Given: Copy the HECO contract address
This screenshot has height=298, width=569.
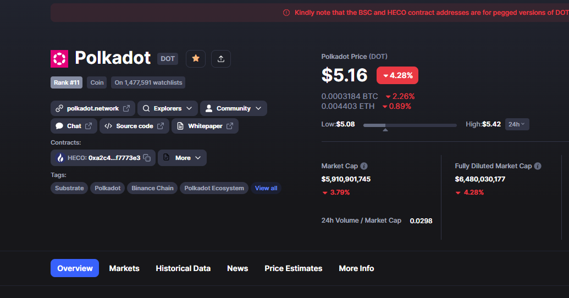Looking at the screenshot, I should [x=147, y=158].
